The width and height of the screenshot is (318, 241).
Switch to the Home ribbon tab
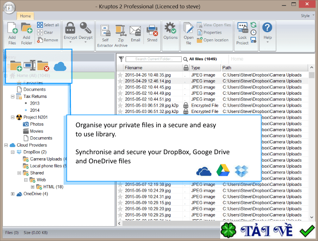(x=25, y=16)
